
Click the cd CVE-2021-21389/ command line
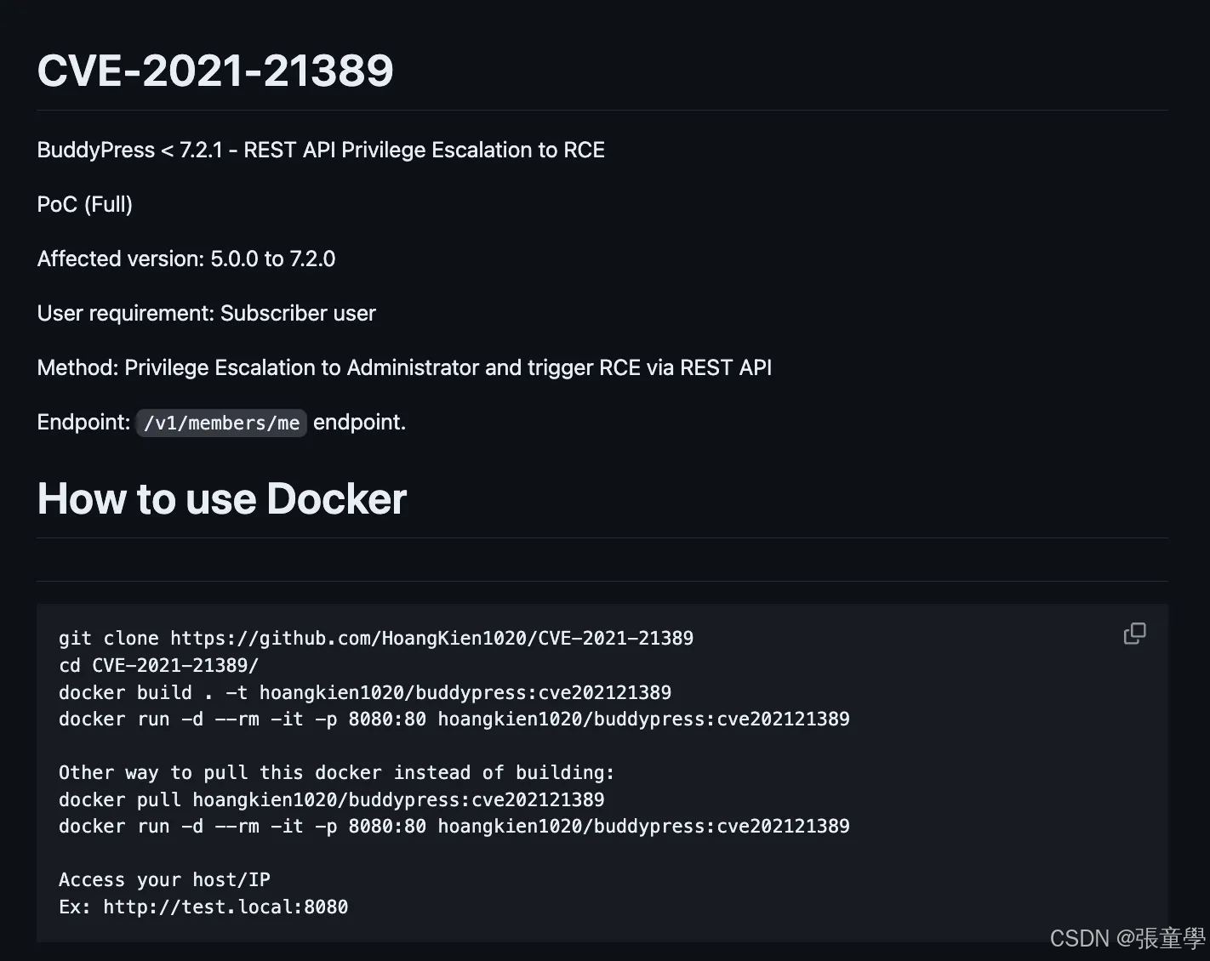click(158, 665)
